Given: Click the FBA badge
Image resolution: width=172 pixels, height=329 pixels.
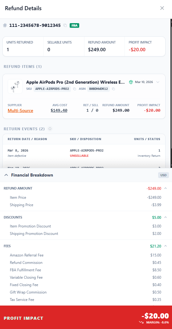Looking at the screenshot, I should (x=74, y=25).
